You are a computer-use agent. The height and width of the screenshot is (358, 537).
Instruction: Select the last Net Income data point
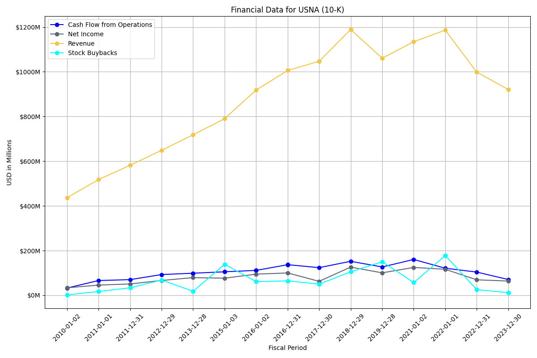click(x=508, y=281)
